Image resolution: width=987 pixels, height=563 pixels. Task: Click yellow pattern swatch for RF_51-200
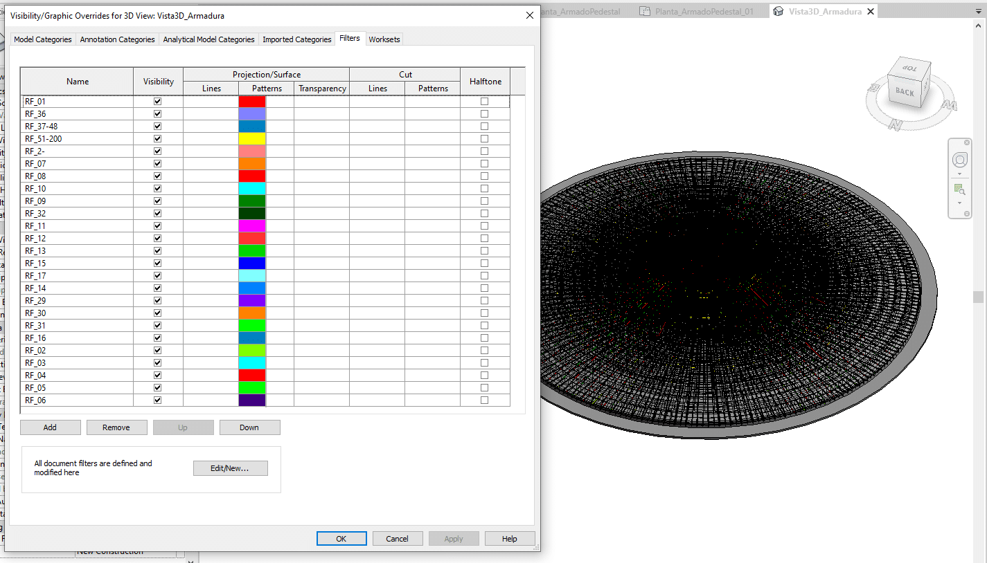coord(252,139)
